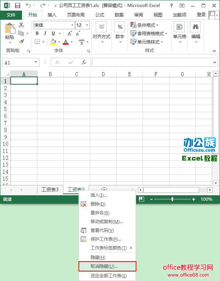Viewport: 220px width, 281px height.
Task: Open the font size 12 dropdown
Action: coord(87,25)
